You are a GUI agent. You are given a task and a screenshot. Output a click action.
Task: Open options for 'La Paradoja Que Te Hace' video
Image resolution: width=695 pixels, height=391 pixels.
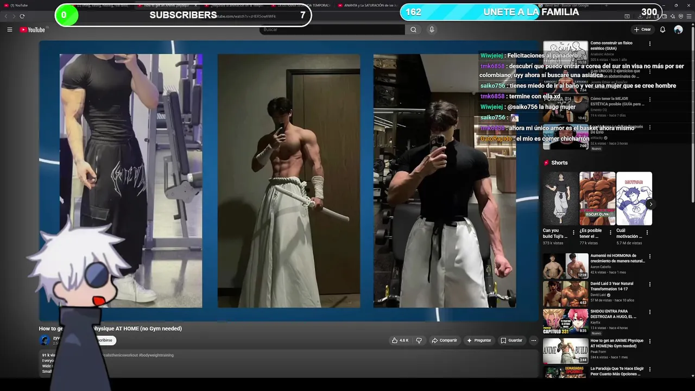pos(649,369)
